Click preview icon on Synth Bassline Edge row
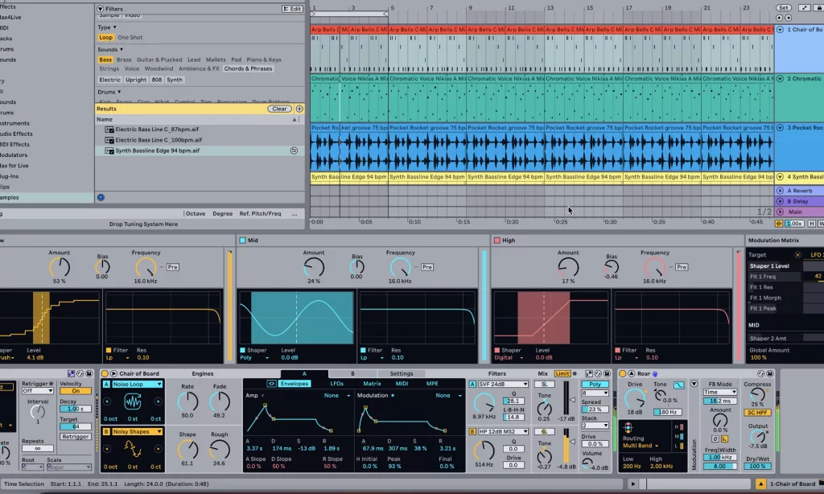This screenshot has height=494, width=824. click(294, 150)
